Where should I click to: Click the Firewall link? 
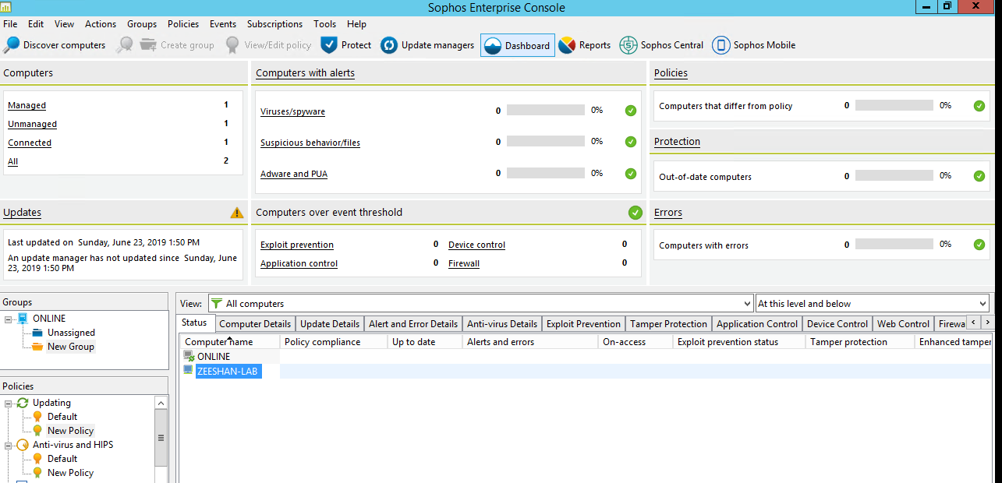pyautogui.click(x=464, y=263)
